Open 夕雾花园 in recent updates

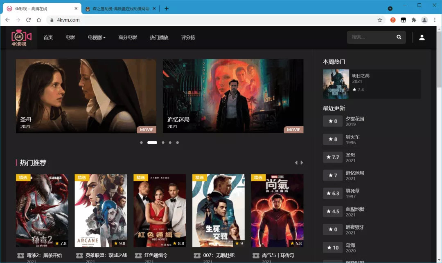[x=355, y=119]
